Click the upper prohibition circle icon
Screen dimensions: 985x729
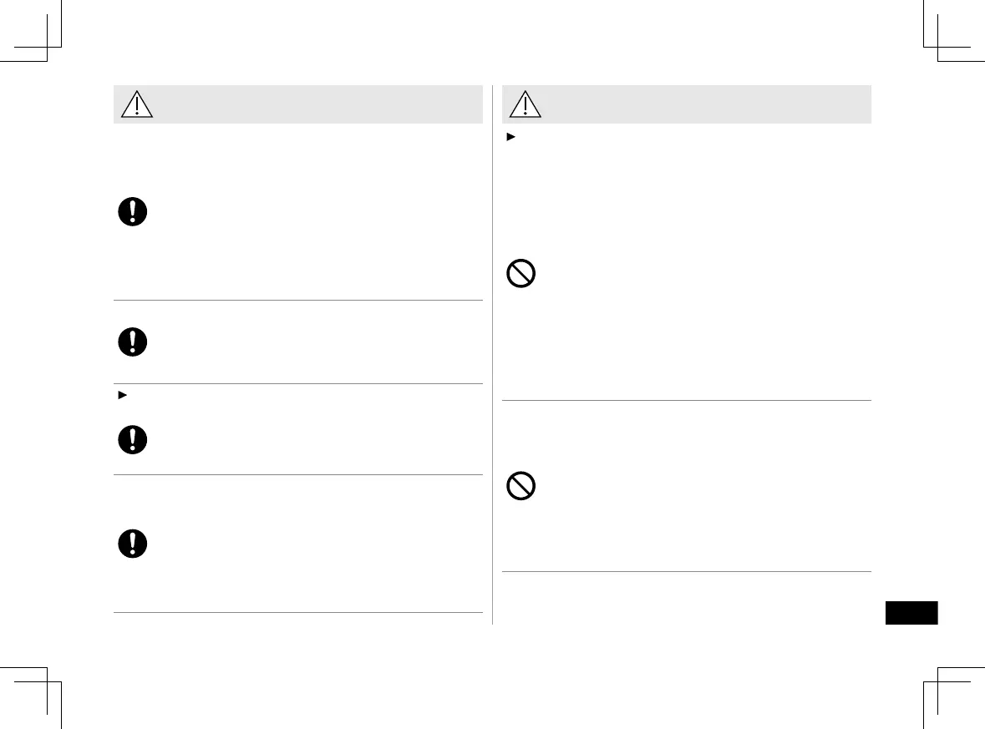point(521,275)
